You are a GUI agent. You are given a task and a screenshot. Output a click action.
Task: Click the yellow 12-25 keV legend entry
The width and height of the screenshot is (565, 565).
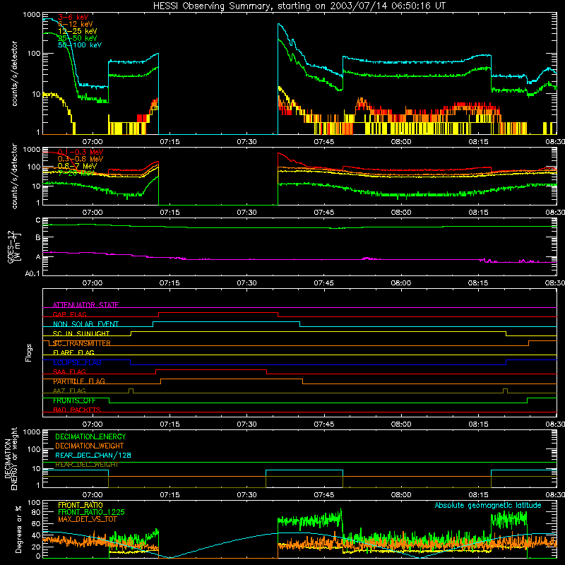(78, 31)
